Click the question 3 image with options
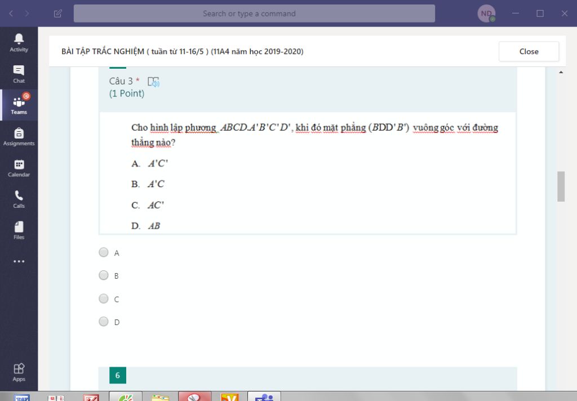The width and height of the screenshot is (577, 401). (x=308, y=173)
